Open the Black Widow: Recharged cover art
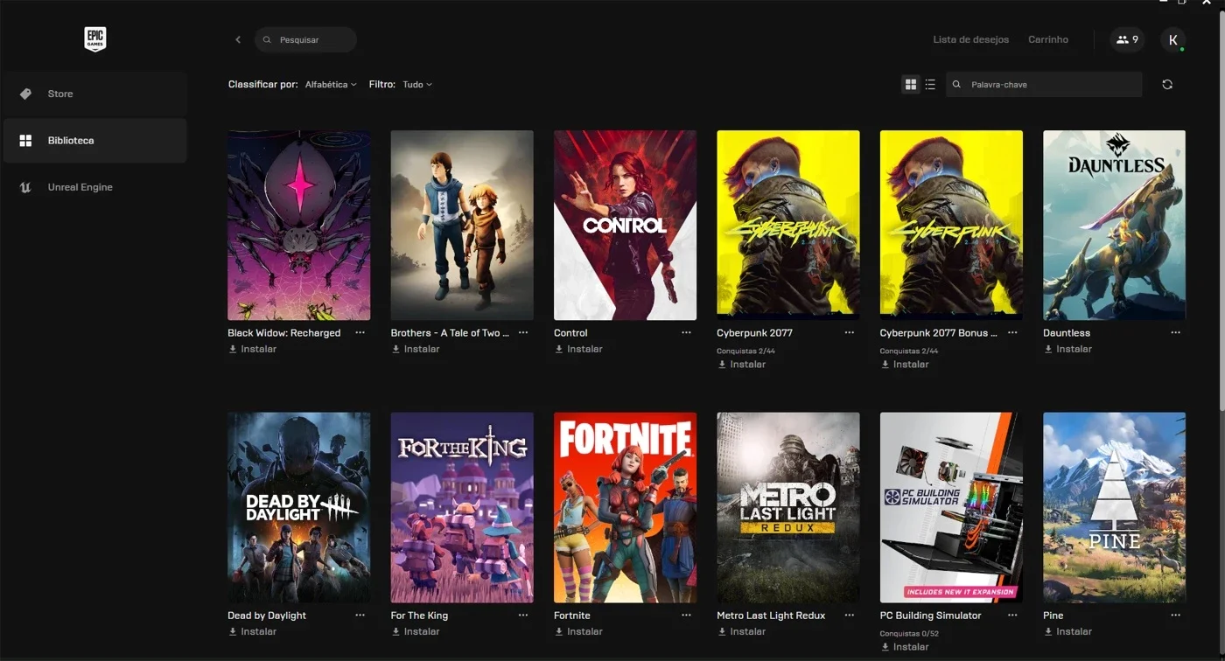Image resolution: width=1225 pixels, height=661 pixels. pyautogui.click(x=298, y=226)
